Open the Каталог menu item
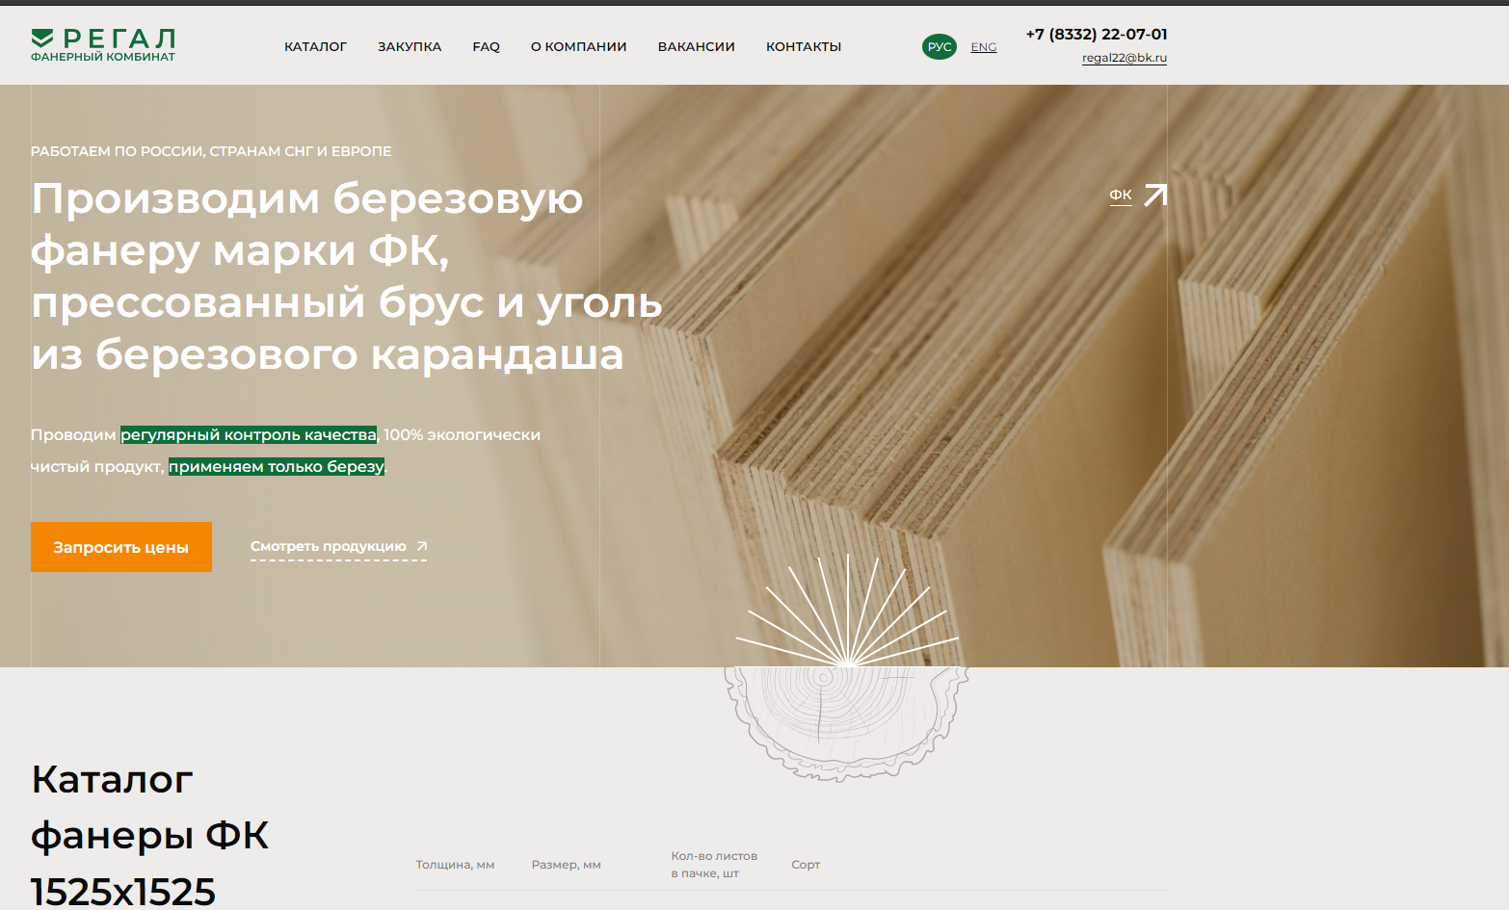The image size is (1509, 910). (x=315, y=47)
